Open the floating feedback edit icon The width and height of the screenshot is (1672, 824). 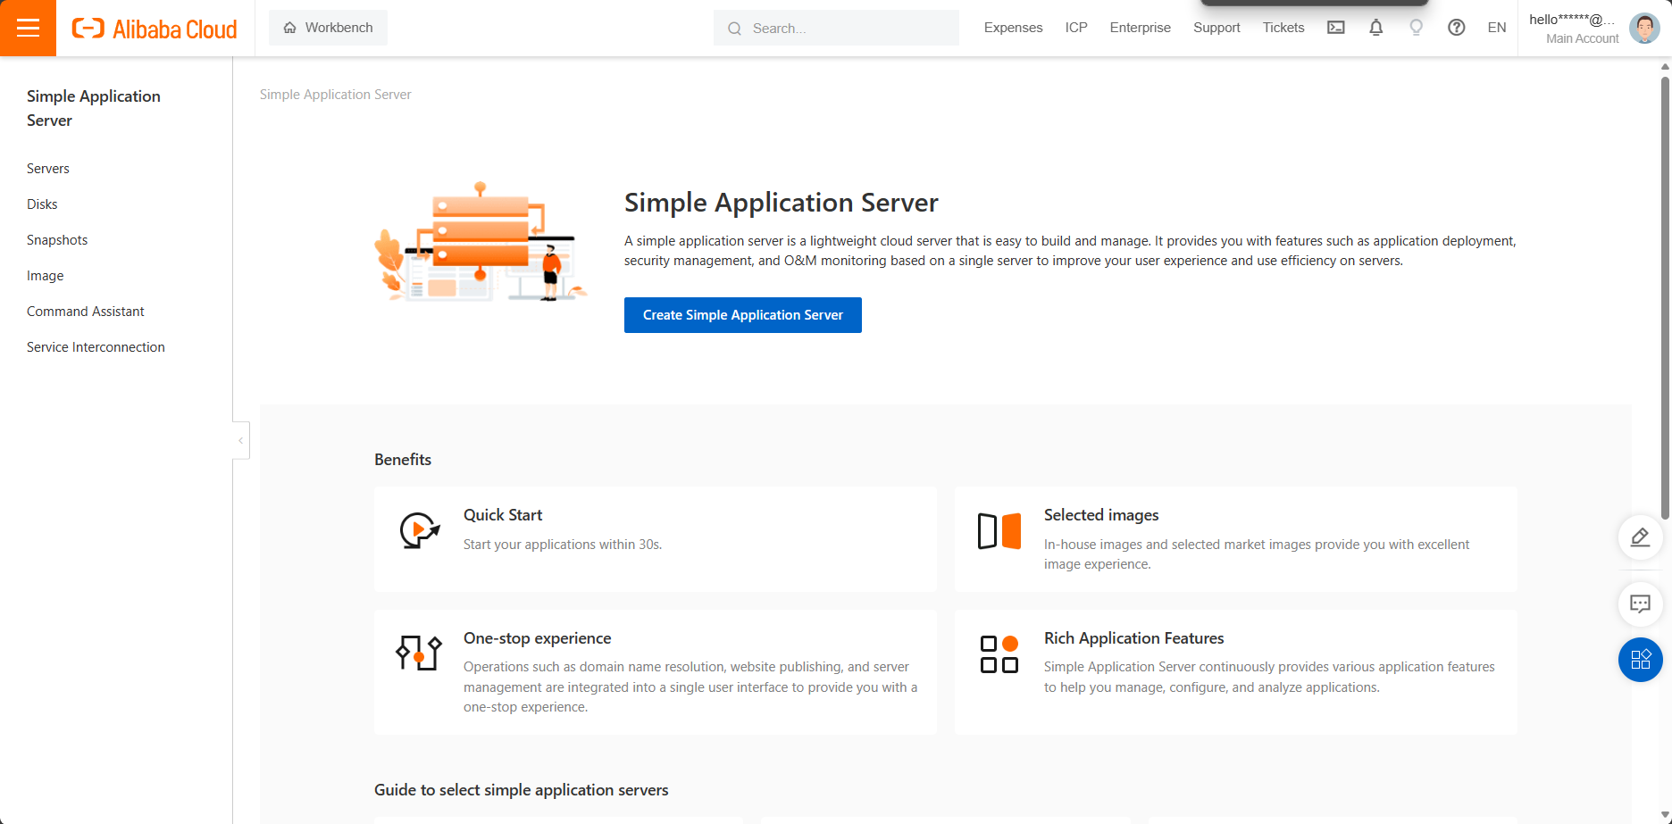pyautogui.click(x=1641, y=537)
